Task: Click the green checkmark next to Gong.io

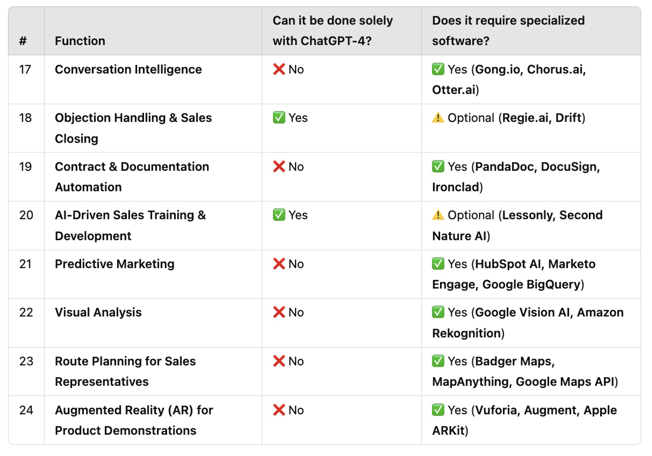Action: (438, 69)
